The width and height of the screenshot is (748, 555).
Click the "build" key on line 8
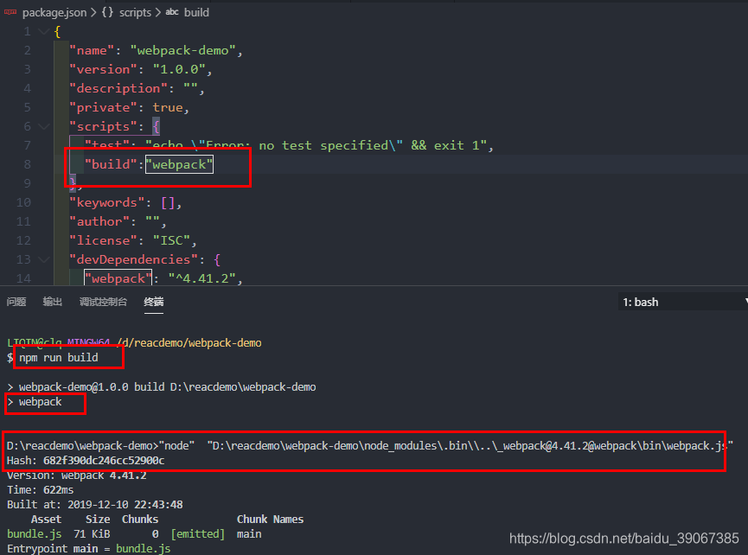click(x=112, y=164)
